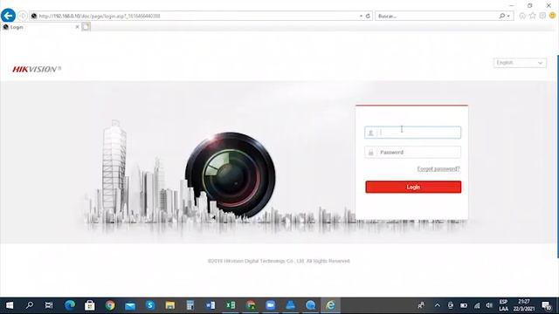Click the padlock icon in password field
559x314 pixels.
pyautogui.click(x=370, y=153)
